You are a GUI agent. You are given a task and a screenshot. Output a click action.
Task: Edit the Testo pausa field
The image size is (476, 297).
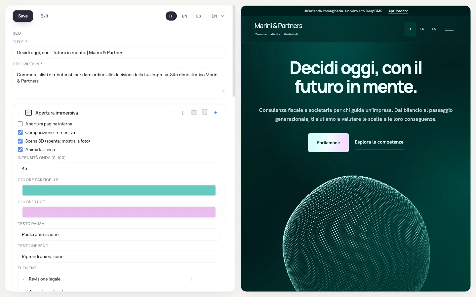tap(119, 234)
